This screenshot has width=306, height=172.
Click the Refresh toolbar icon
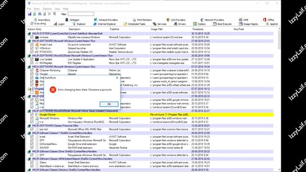click(x=34, y=14)
